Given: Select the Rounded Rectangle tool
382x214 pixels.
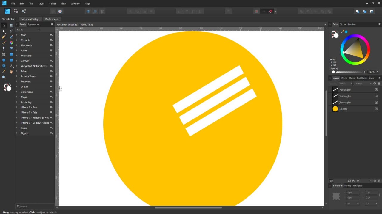Looking at the screenshot, I should click(11, 60).
